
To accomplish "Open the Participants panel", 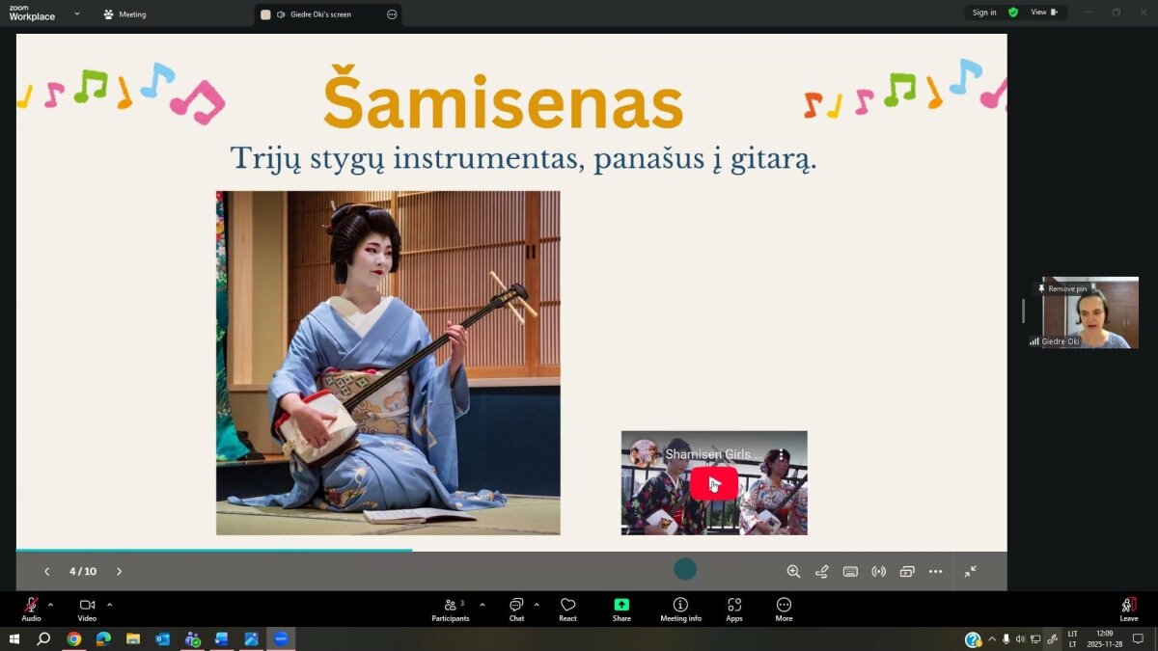I will (450, 608).
